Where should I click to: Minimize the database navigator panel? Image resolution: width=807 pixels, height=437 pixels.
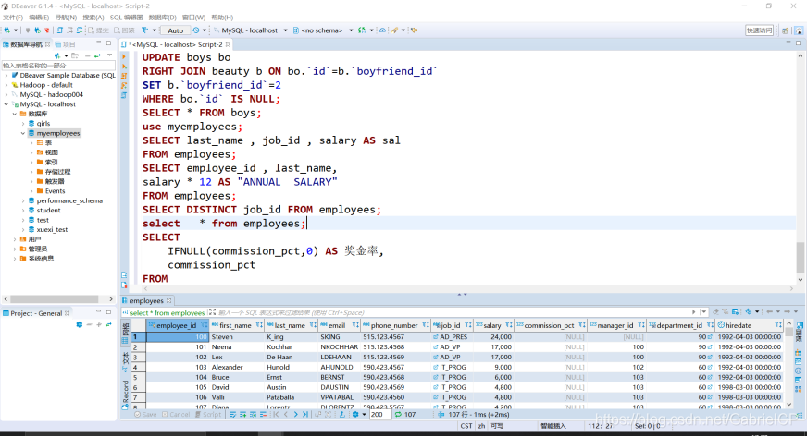pyautogui.click(x=98, y=43)
